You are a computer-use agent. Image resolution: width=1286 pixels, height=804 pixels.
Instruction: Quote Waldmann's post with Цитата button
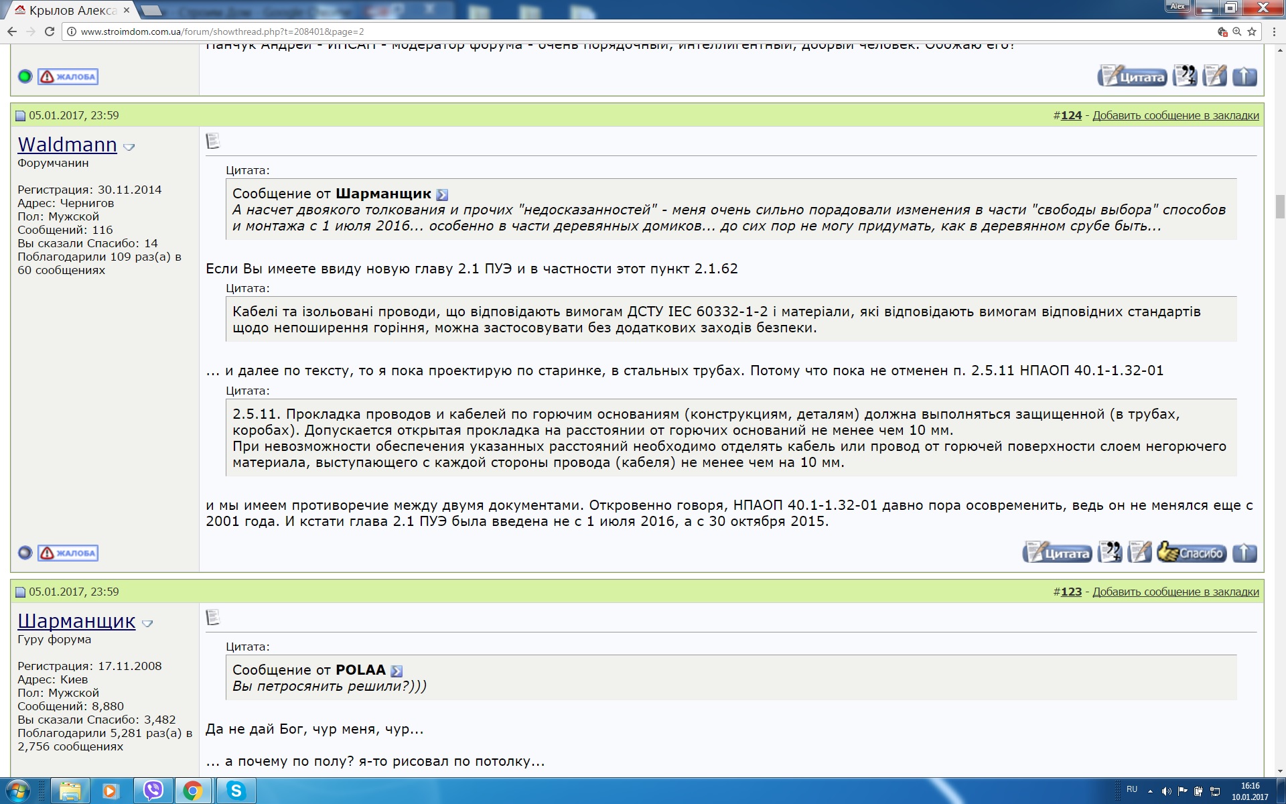1057,553
